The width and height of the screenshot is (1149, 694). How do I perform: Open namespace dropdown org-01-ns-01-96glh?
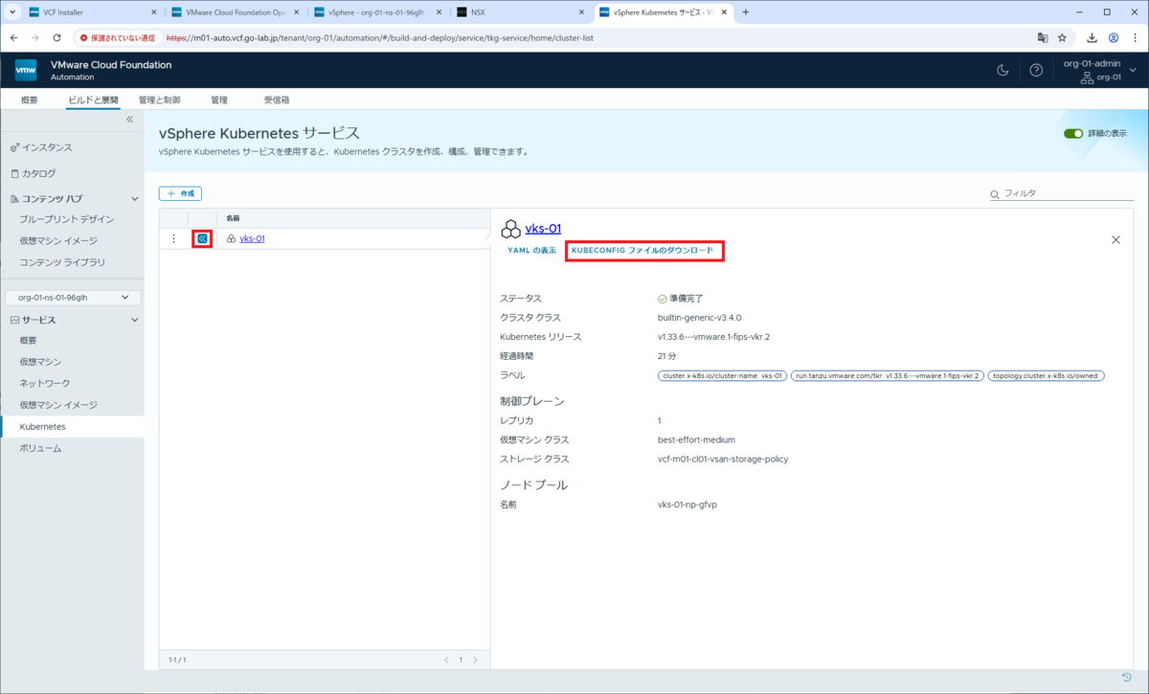(74, 298)
